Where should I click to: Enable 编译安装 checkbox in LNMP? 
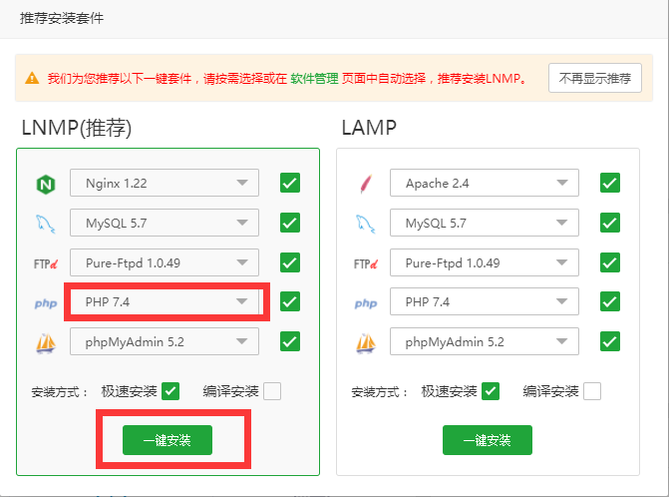coord(272,391)
